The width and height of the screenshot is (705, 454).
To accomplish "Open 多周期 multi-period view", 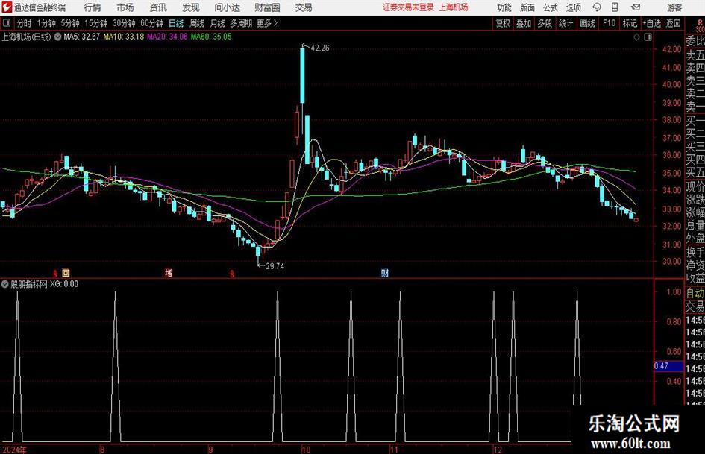I will (x=240, y=23).
